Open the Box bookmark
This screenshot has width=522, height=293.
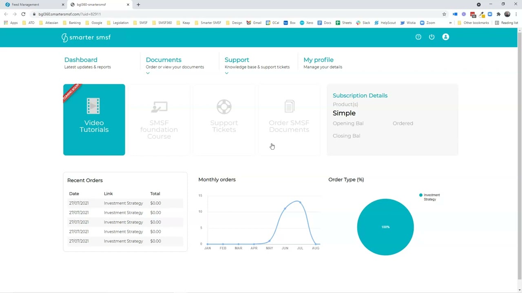click(290, 23)
